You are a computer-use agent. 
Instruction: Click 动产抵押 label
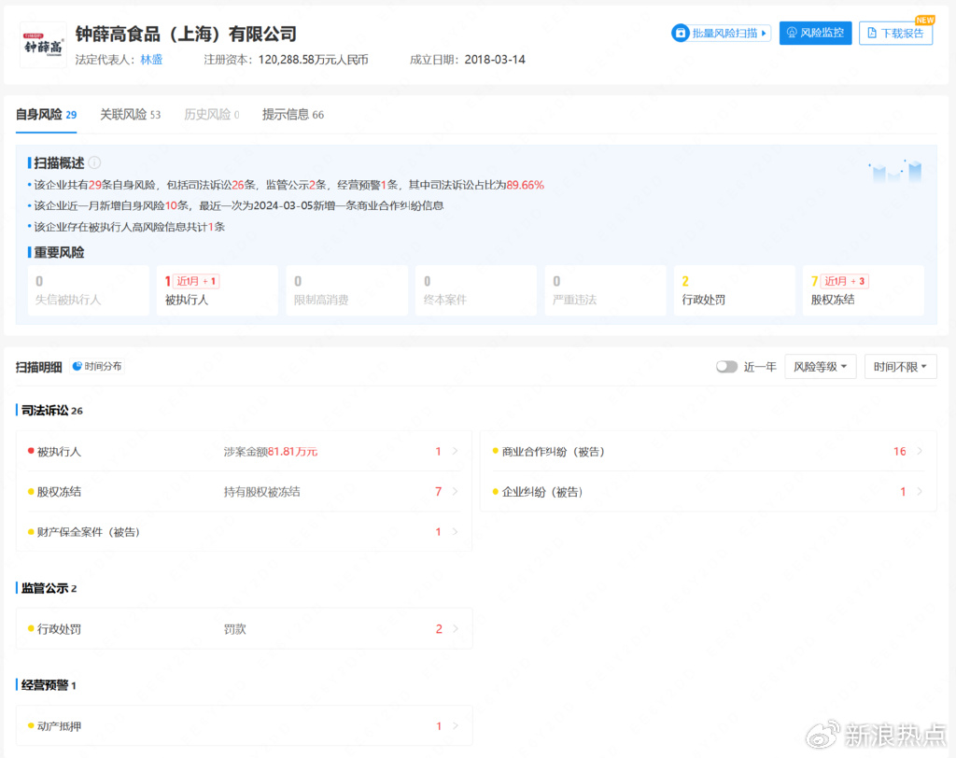click(59, 726)
